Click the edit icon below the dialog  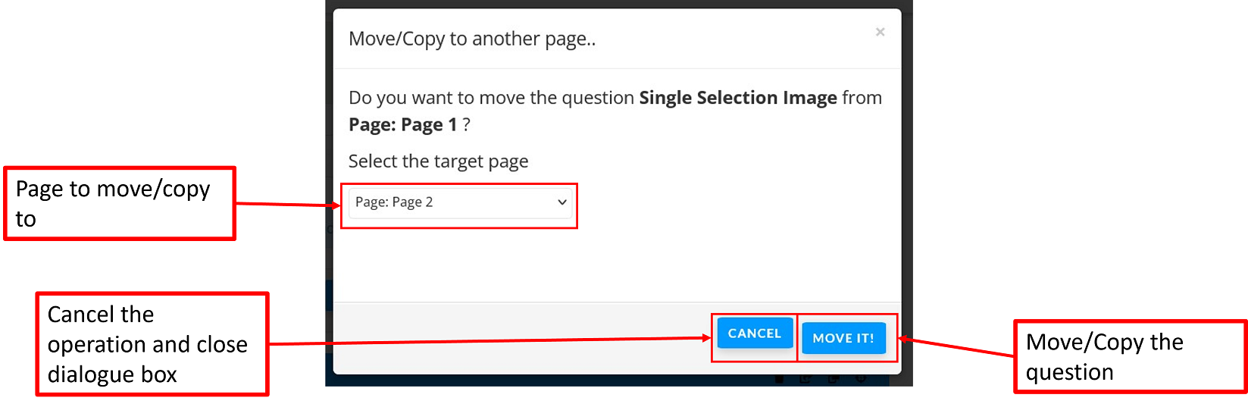point(805,379)
